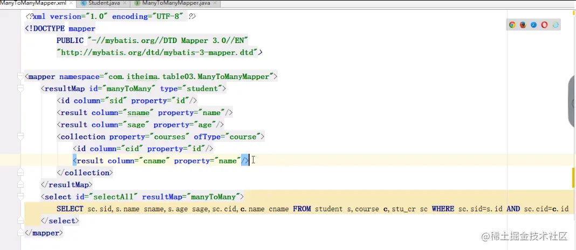Collapse the mapper opening tag fold
Image resolution: width=576 pixels, height=250 pixels.
pyautogui.click(x=20, y=76)
